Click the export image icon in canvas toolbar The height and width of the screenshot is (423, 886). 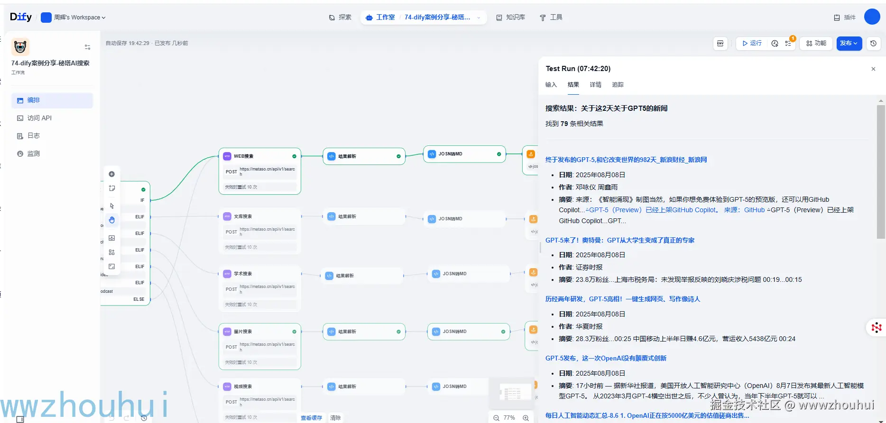[112, 238]
